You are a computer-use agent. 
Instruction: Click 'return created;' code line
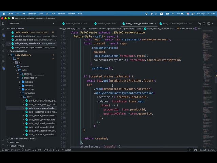pyautogui.click(x=96, y=138)
